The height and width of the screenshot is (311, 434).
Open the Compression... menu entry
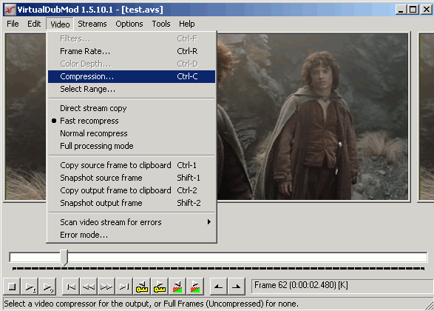(x=132, y=76)
